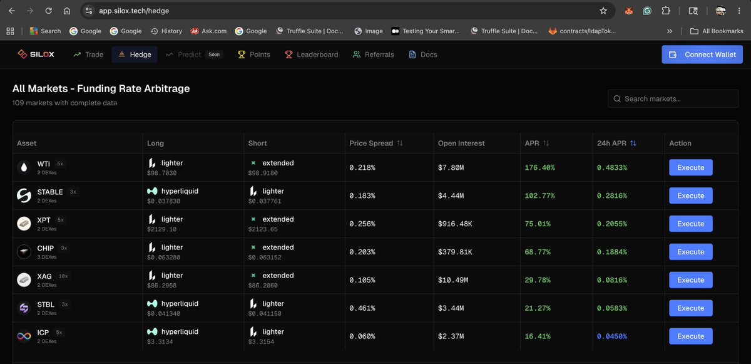The height and width of the screenshot is (364, 751).
Task: Open the Points tab
Action: point(254,55)
